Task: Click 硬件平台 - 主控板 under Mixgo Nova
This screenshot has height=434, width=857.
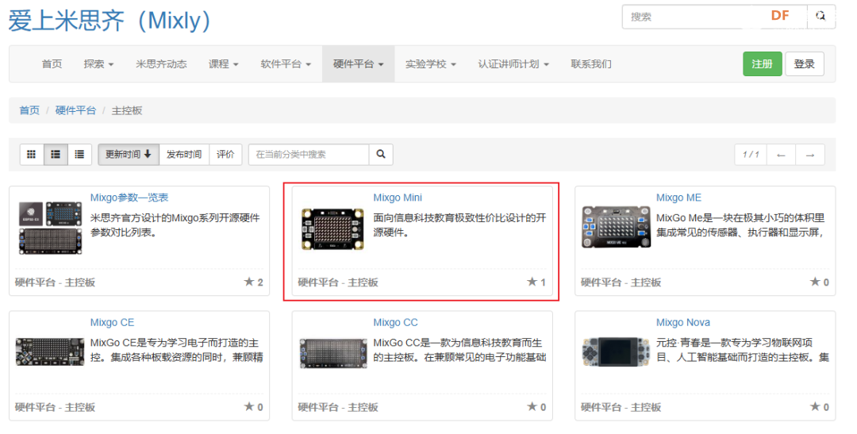Action: [621, 407]
